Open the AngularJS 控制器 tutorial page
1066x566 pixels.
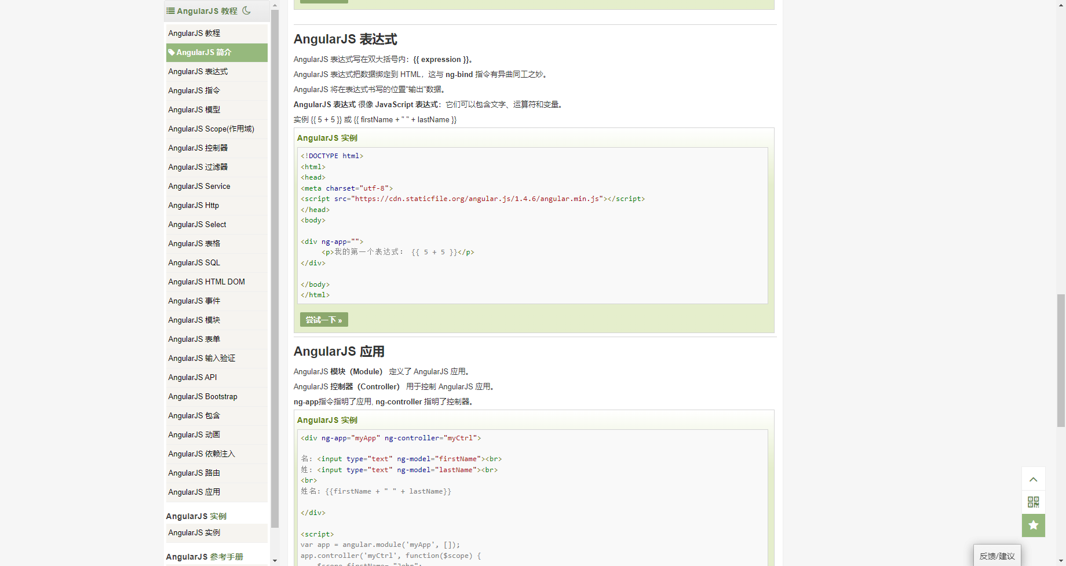pos(198,148)
